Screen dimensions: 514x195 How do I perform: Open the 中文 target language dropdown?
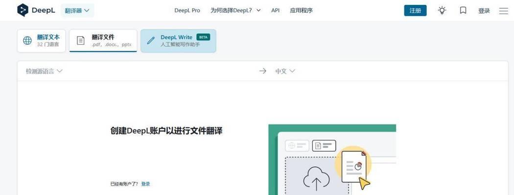tap(285, 71)
